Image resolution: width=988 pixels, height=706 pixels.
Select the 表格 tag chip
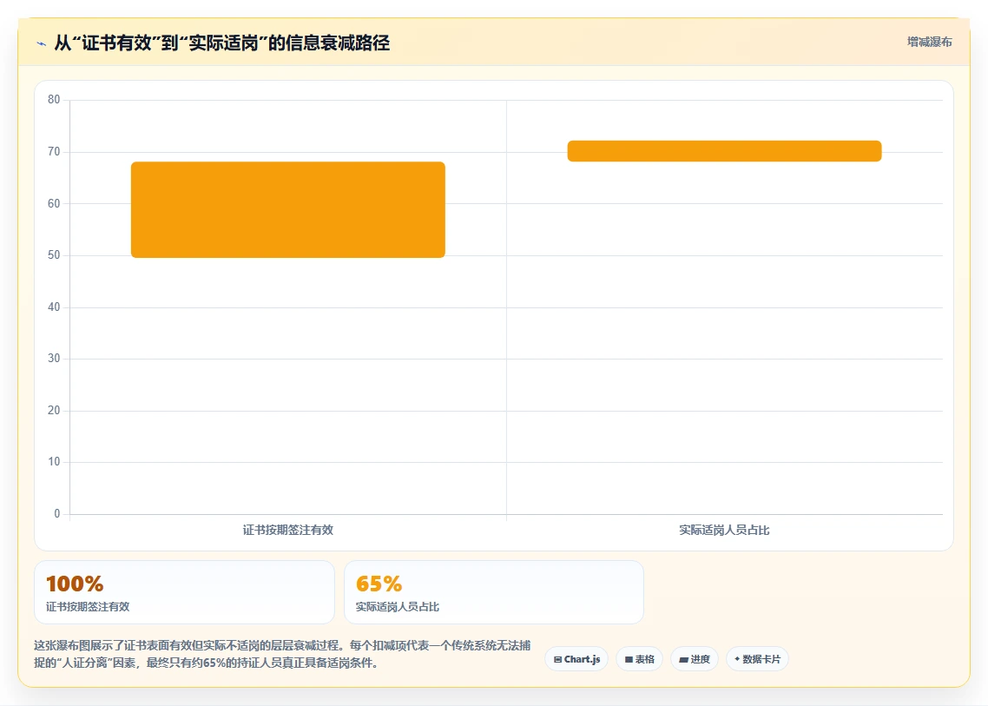(x=640, y=659)
